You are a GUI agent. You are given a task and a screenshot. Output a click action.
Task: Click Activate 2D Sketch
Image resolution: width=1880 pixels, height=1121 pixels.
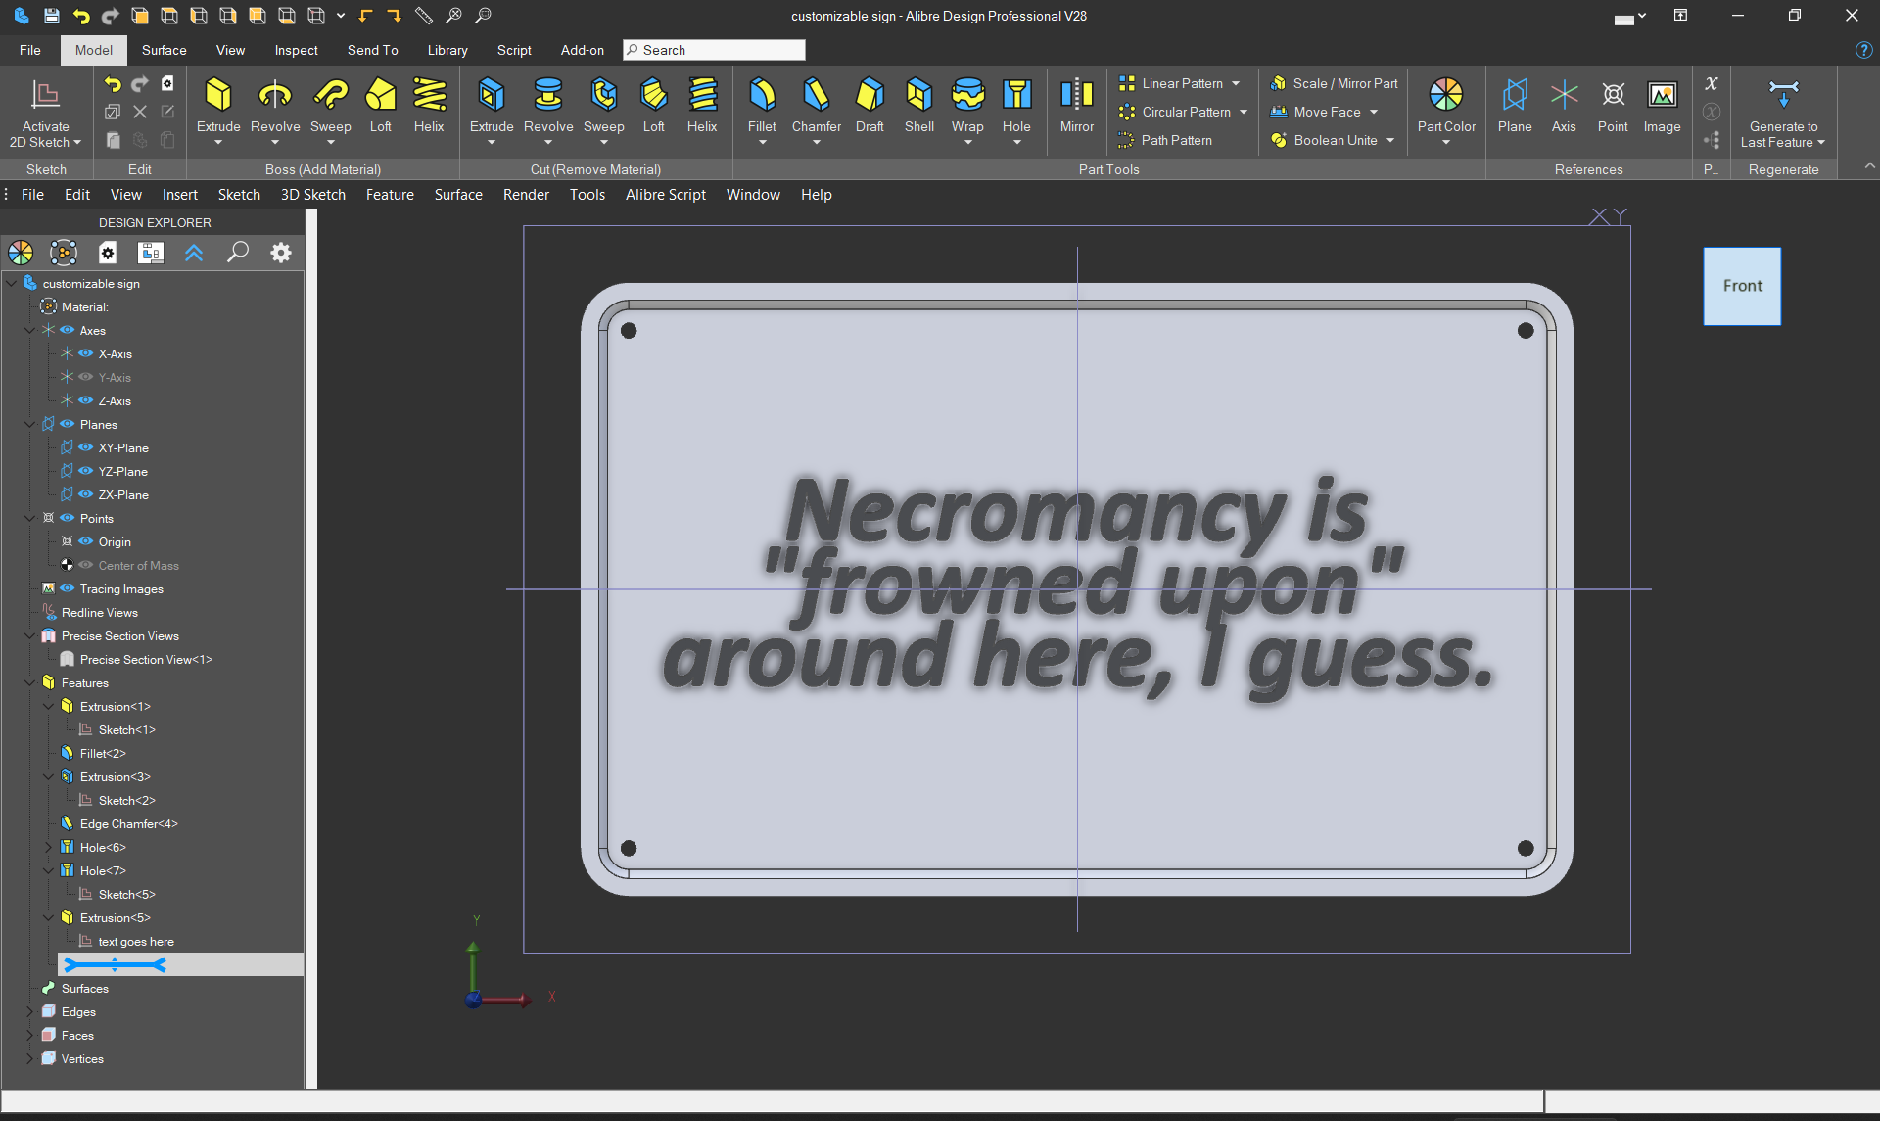click(x=46, y=114)
